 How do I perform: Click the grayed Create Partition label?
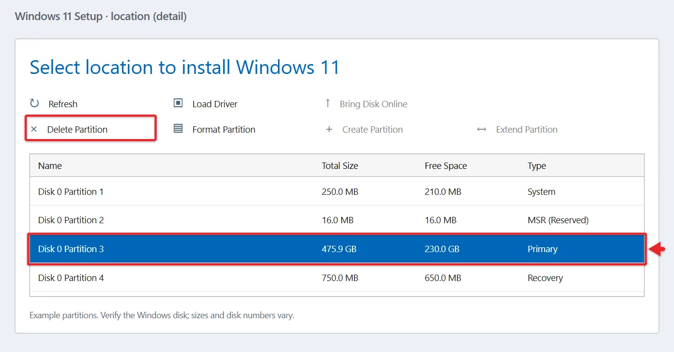coord(373,129)
